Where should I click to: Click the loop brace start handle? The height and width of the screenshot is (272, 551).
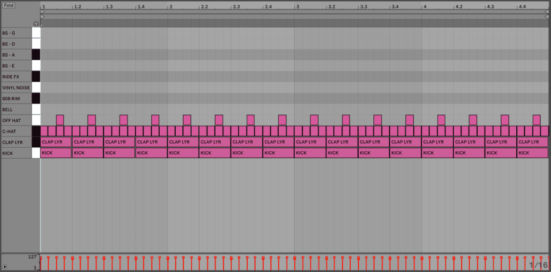tap(42, 12)
